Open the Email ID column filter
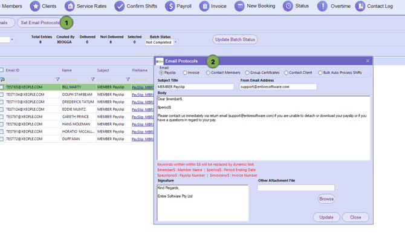This screenshot has height=242, width=405. click(57, 79)
